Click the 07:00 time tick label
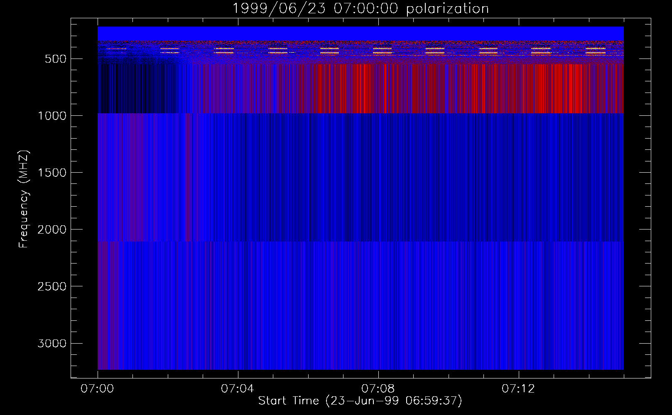Image resolution: width=672 pixels, height=415 pixels. point(97,389)
